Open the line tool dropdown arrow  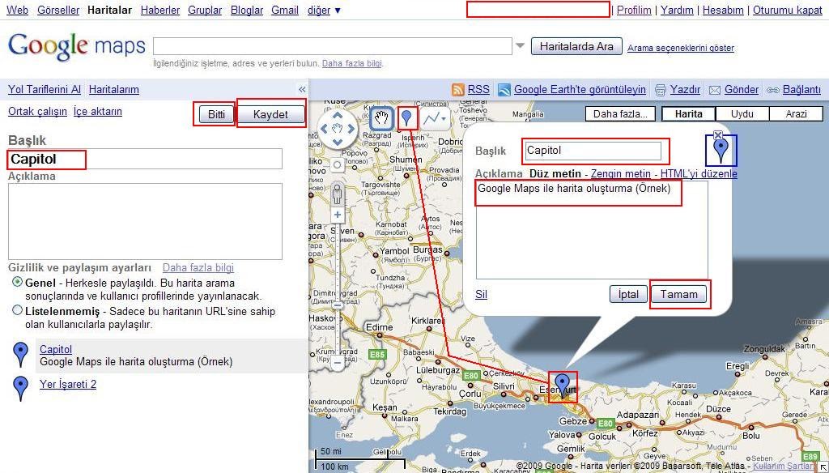(x=444, y=119)
